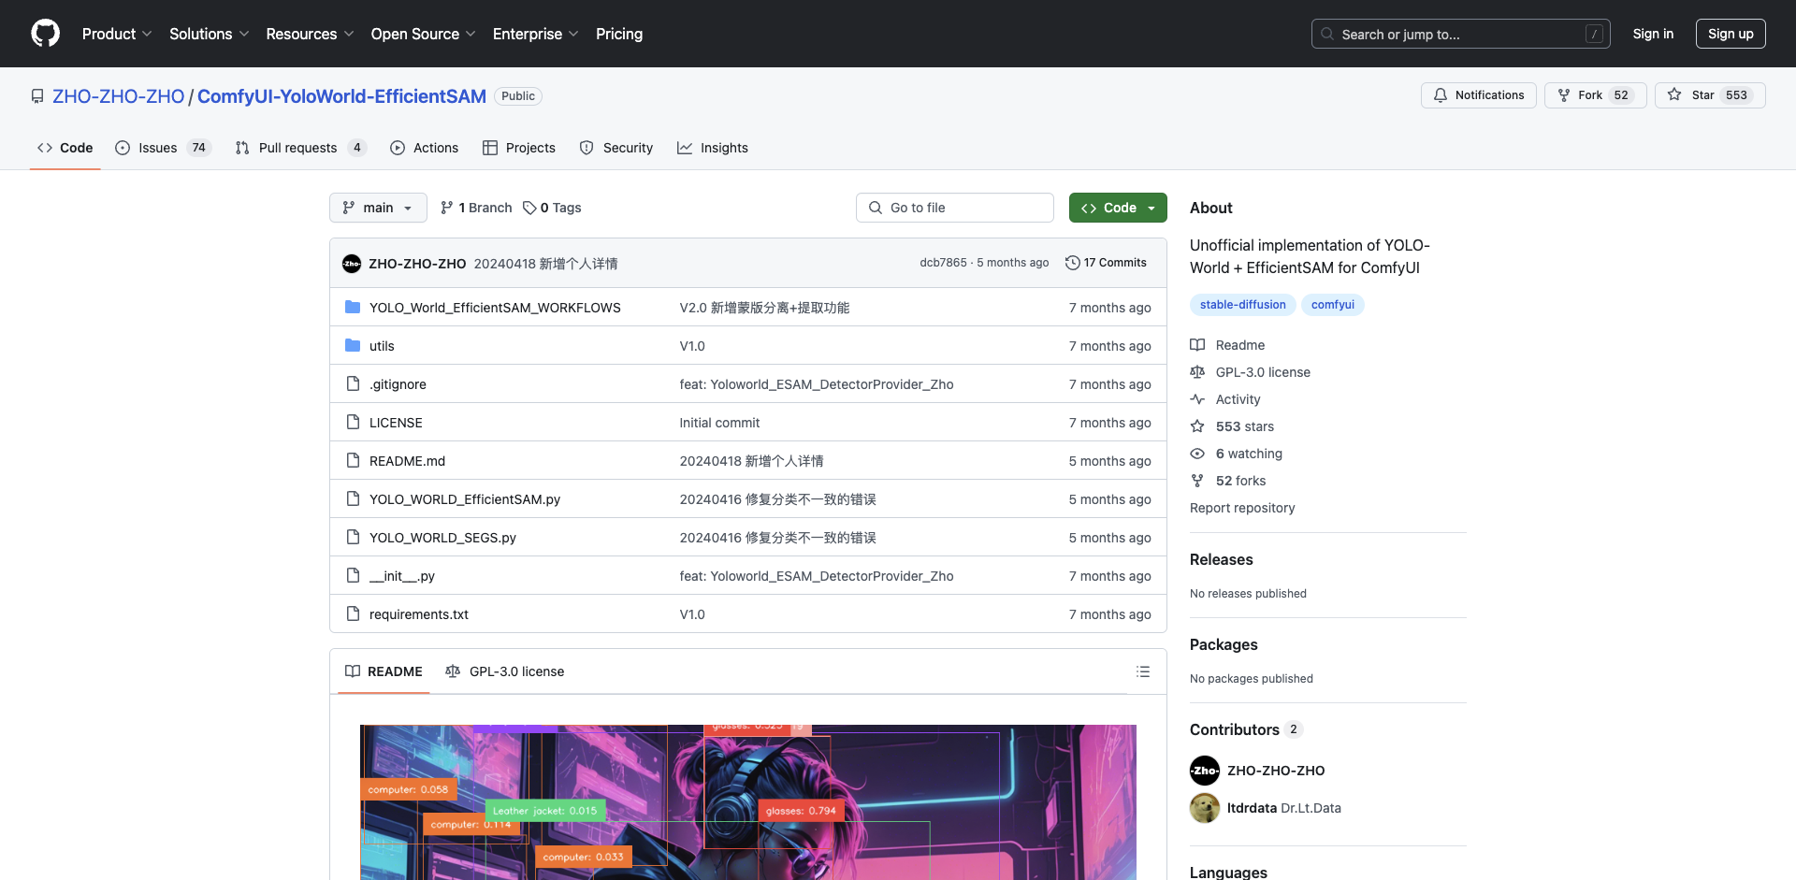Click the star icon in Star button
The height and width of the screenshot is (880, 1796).
point(1674,94)
